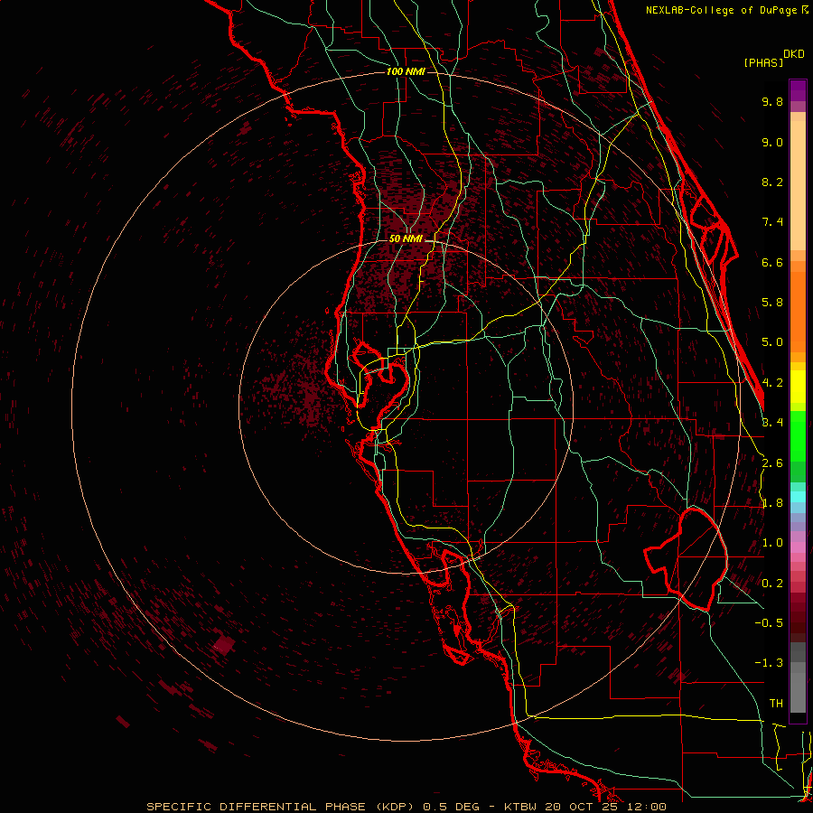Select the 7.4 scale value

coord(772,222)
